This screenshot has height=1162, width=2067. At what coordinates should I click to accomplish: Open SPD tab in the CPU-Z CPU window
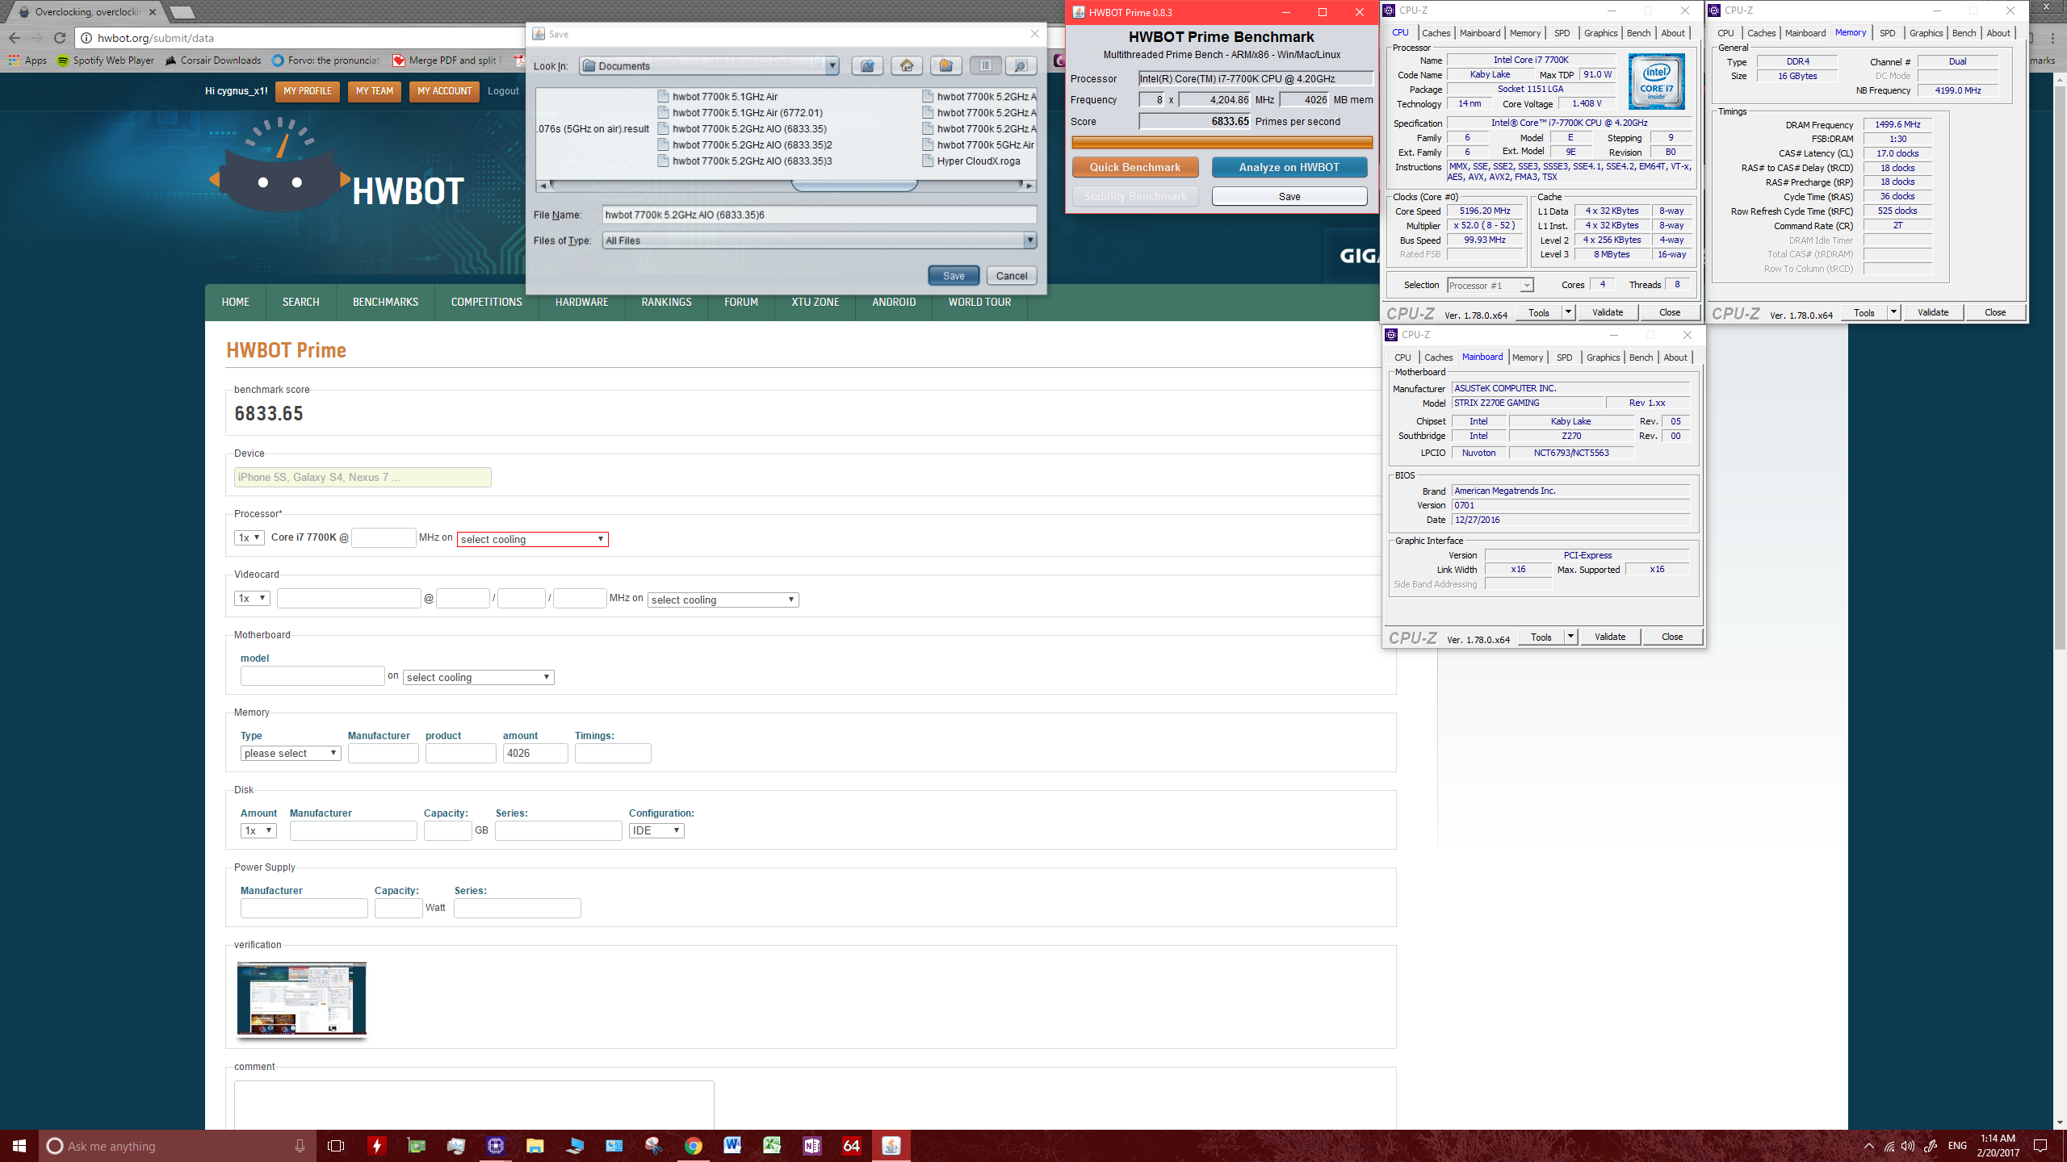point(1562,33)
